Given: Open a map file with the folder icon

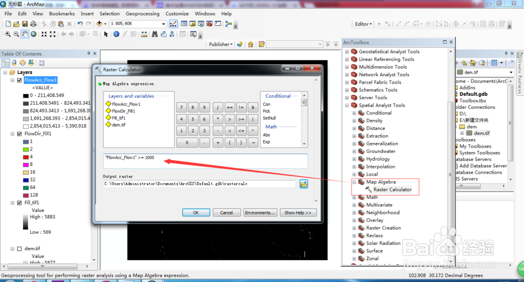Looking at the screenshot, I should (x=16, y=24).
